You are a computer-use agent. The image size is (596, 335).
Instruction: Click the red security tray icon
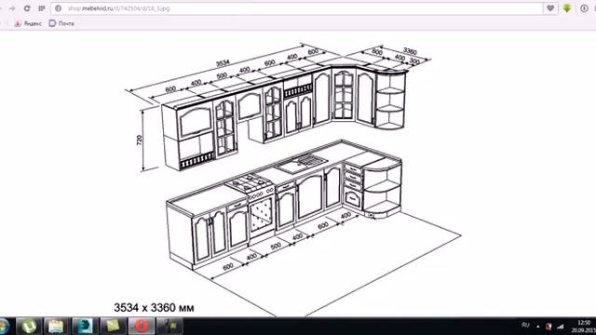pos(549,327)
